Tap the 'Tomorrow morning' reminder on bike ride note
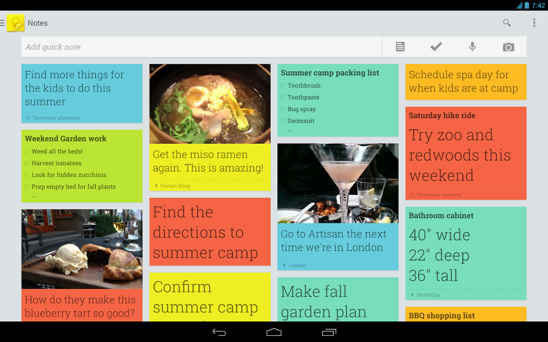The image size is (548, 342). pos(435,195)
